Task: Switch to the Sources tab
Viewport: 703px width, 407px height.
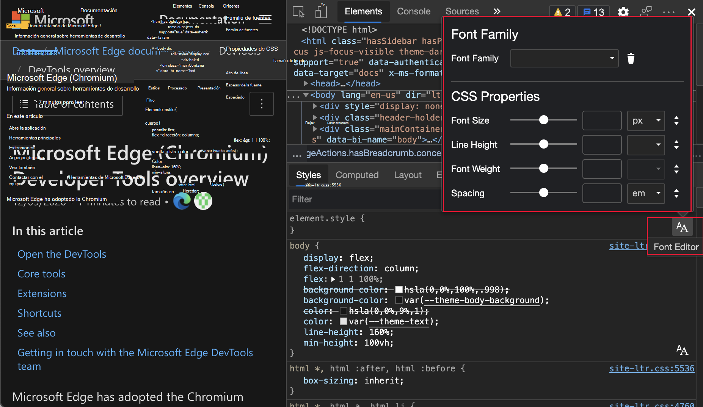Action: click(x=462, y=11)
